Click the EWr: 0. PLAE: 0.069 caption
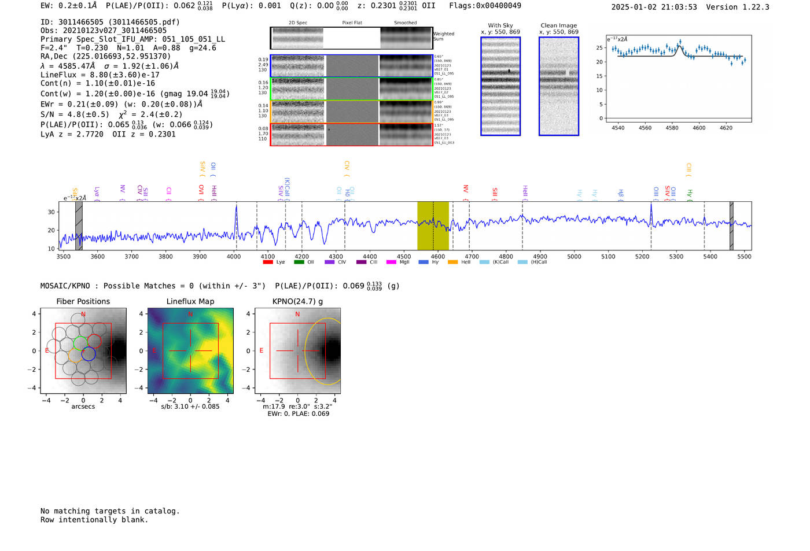The width and height of the screenshot is (810, 551). click(x=298, y=414)
